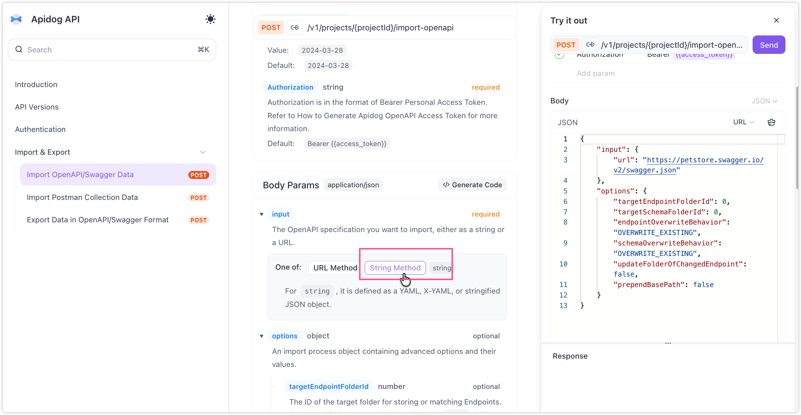The image size is (801, 415).
Task: Select the URL Method option
Action: (335, 268)
